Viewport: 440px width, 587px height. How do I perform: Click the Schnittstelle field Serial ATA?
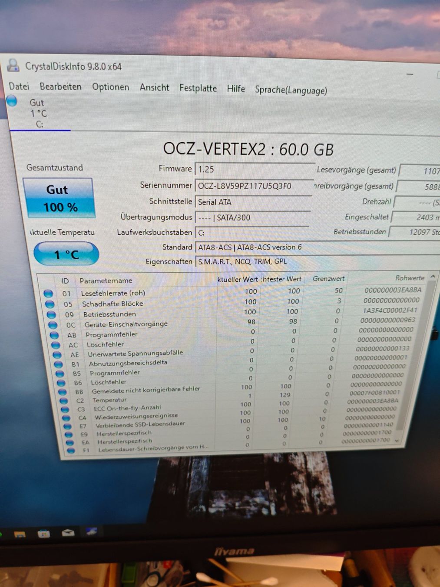coord(253,202)
